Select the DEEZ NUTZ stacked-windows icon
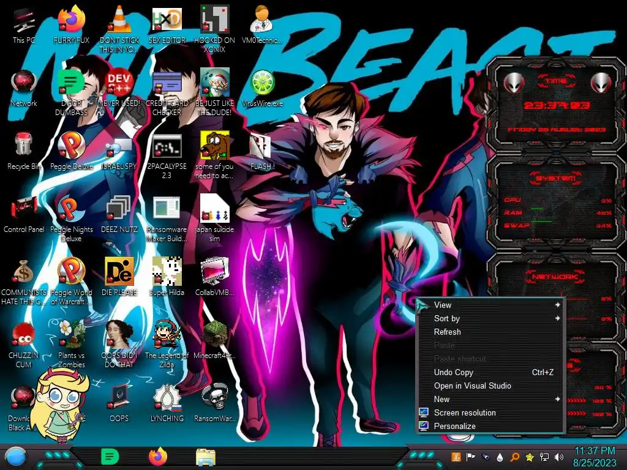This screenshot has width=627, height=470. (x=119, y=215)
